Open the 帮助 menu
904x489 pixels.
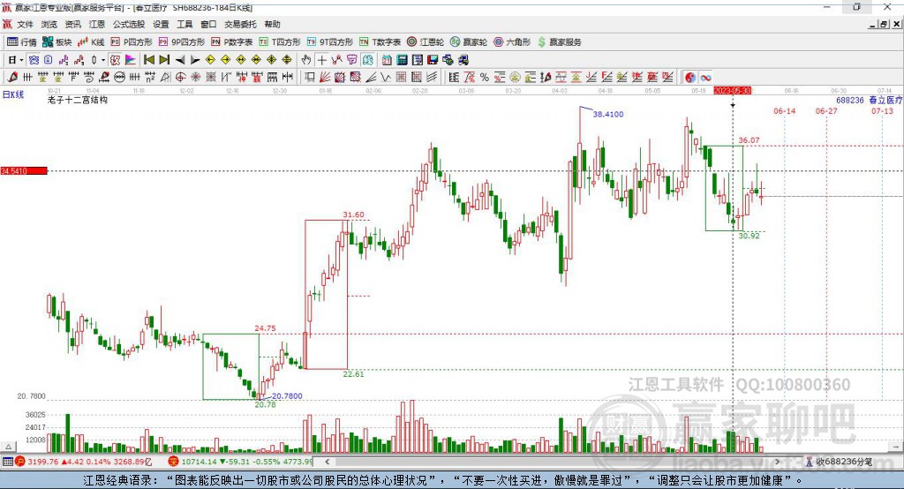click(272, 24)
